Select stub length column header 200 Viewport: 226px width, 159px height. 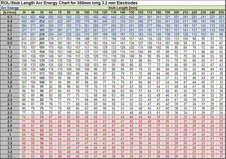point(176,12)
